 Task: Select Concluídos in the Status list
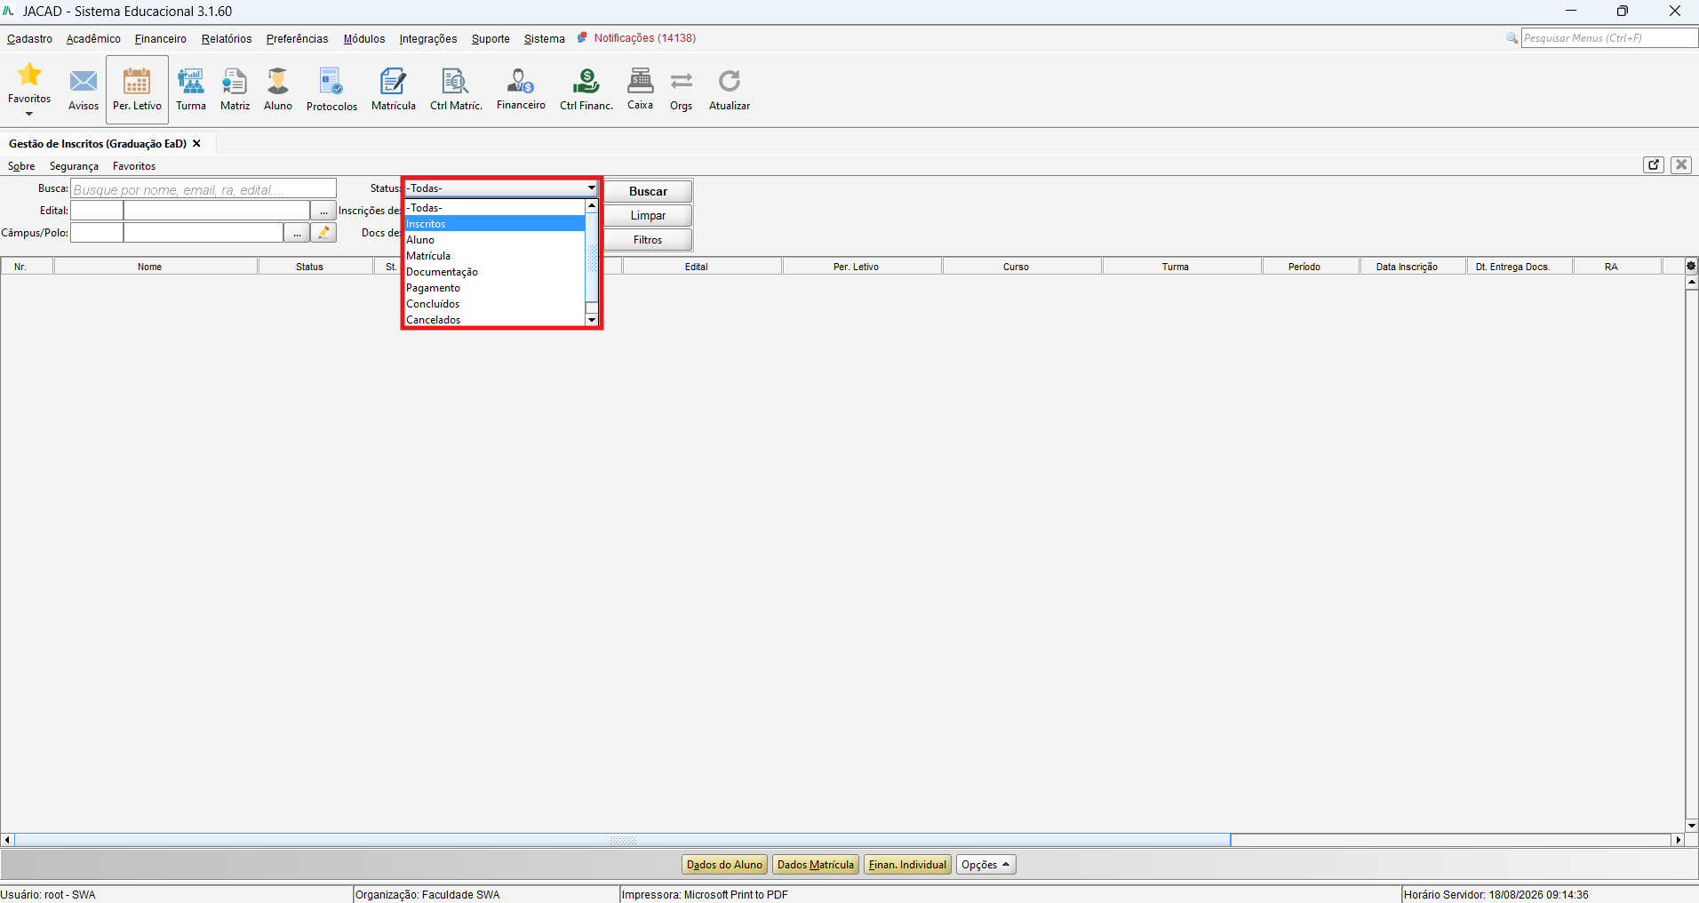[495, 304]
